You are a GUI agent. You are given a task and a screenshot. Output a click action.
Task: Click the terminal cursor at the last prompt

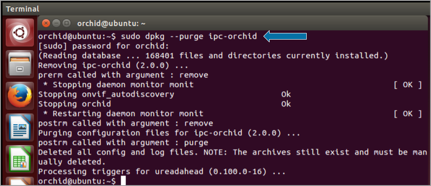point(123,181)
